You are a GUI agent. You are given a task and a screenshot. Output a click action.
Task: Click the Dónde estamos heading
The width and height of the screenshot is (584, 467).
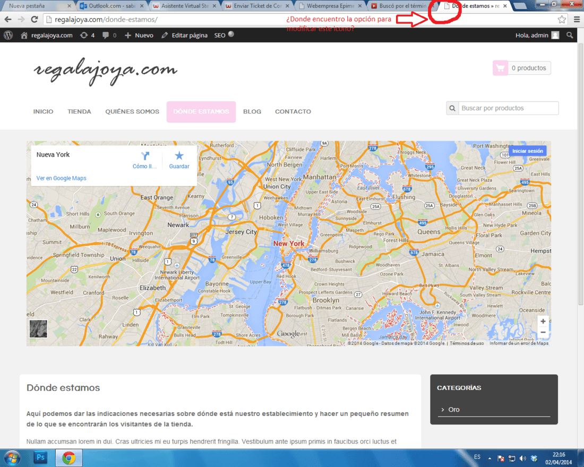point(63,388)
